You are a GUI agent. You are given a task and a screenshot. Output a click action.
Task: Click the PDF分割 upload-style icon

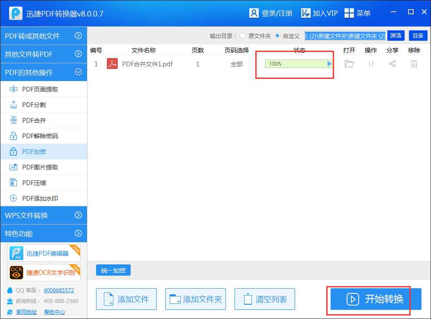tap(13, 104)
